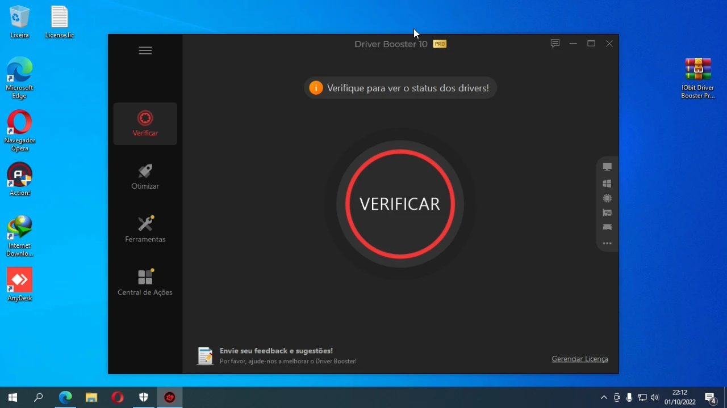Show hidden icons in the system tray
Viewport: 727px width, 408px height.
604,398
